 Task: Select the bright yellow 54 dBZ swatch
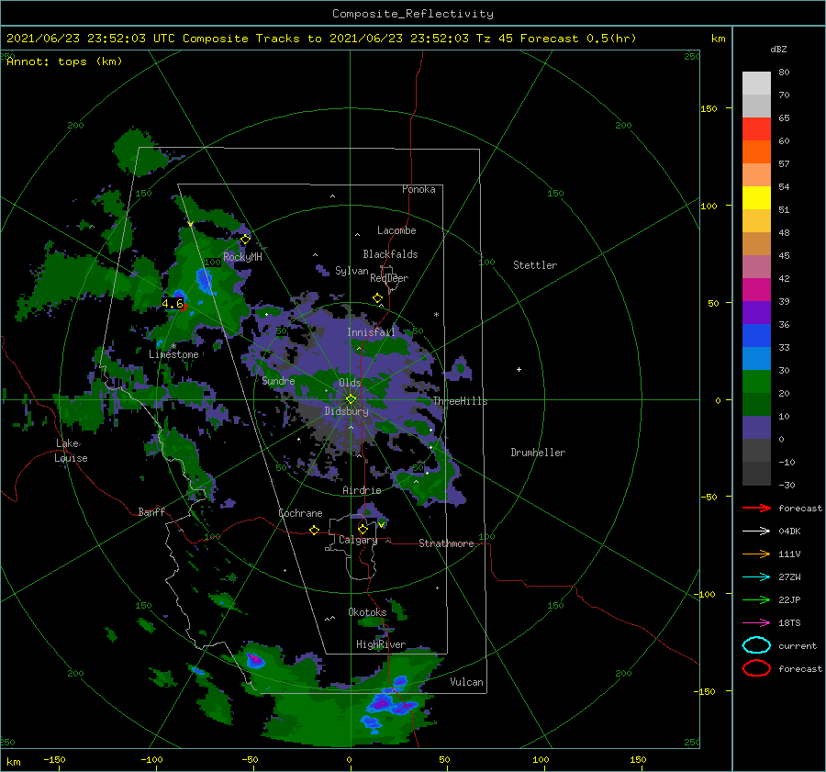click(x=756, y=197)
